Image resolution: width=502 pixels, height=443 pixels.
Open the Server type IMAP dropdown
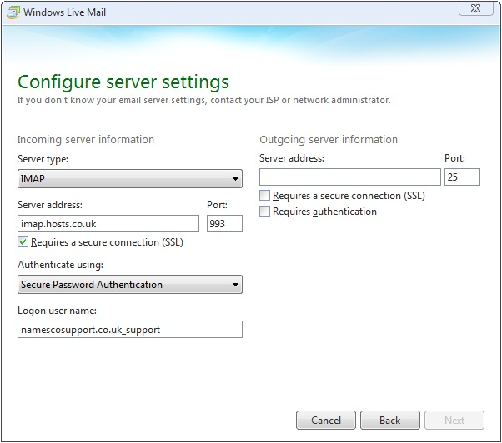tap(130, 179)
